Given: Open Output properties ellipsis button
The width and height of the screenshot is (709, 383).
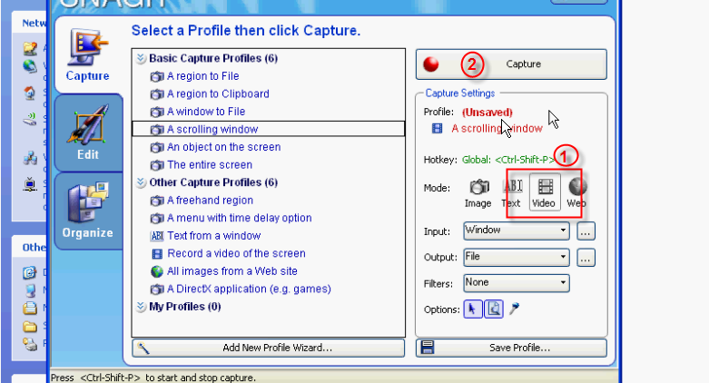Looking at the screenshot, I should (586, 258).
